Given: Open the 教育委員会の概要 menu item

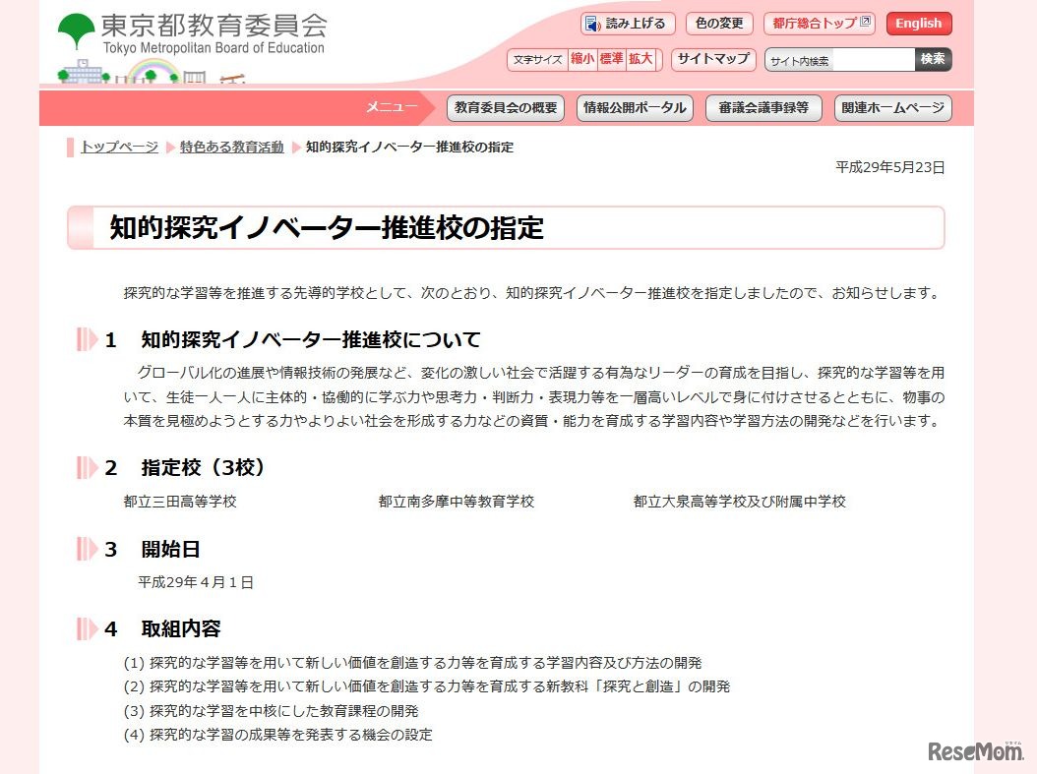Looking at the screenshot, I should (505, 108).
